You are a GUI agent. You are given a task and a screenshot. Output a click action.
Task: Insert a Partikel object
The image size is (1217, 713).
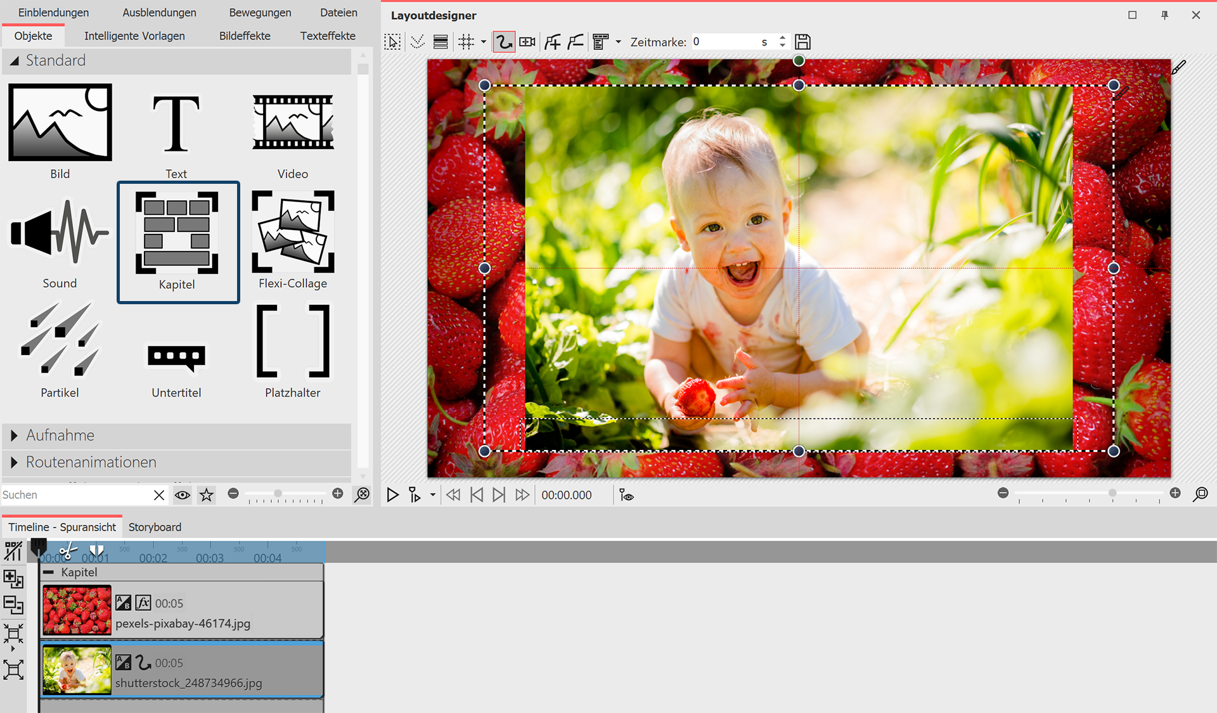(59, 345)
